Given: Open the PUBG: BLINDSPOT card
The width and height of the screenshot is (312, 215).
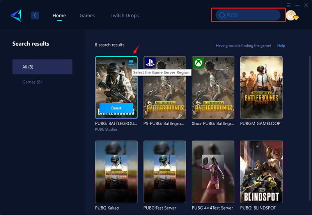Looking at the screenshot, I should tap(261, 172).
